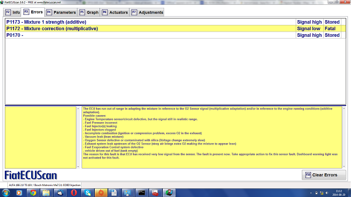The width and height of the screenshot is (351, 197).
Task: Open media player from taskbar
Action: [19, 193]
